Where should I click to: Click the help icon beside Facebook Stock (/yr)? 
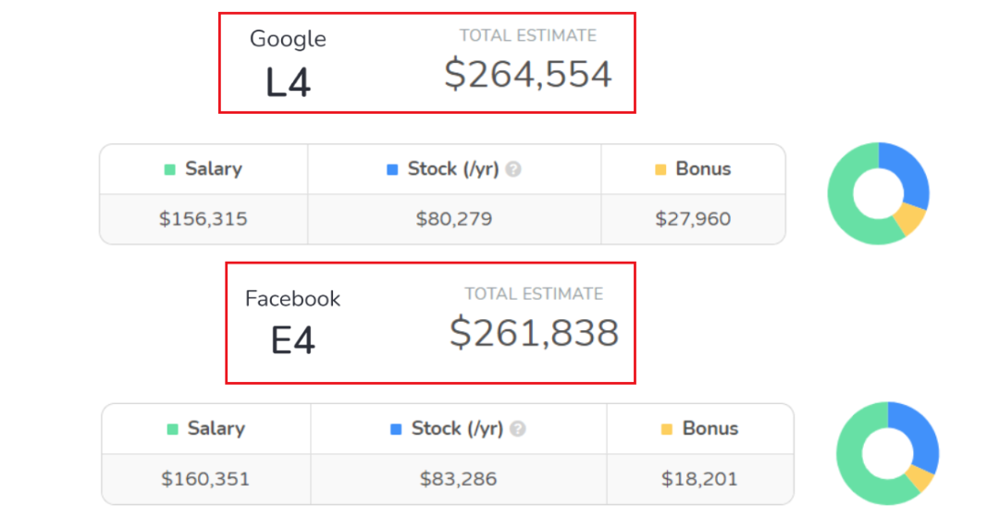click(x=518, y=429)
